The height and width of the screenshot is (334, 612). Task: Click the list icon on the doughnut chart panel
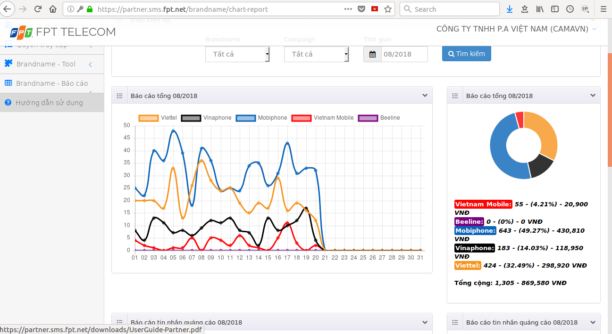(455, 96)
